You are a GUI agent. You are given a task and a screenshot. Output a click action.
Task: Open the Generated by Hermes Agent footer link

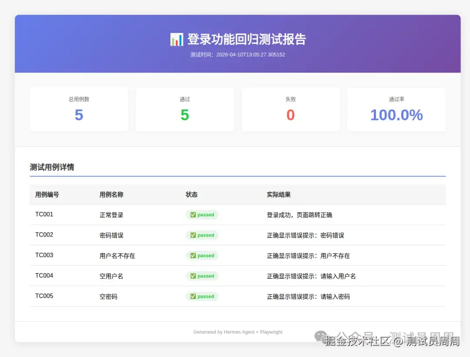click(238, 331)
